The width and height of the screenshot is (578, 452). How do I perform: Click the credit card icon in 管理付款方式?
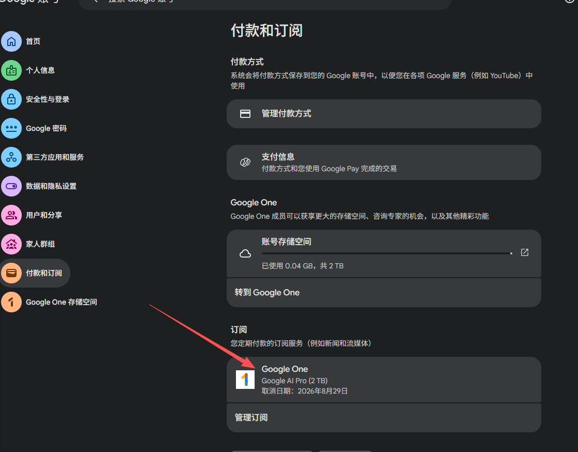point(245,114)
